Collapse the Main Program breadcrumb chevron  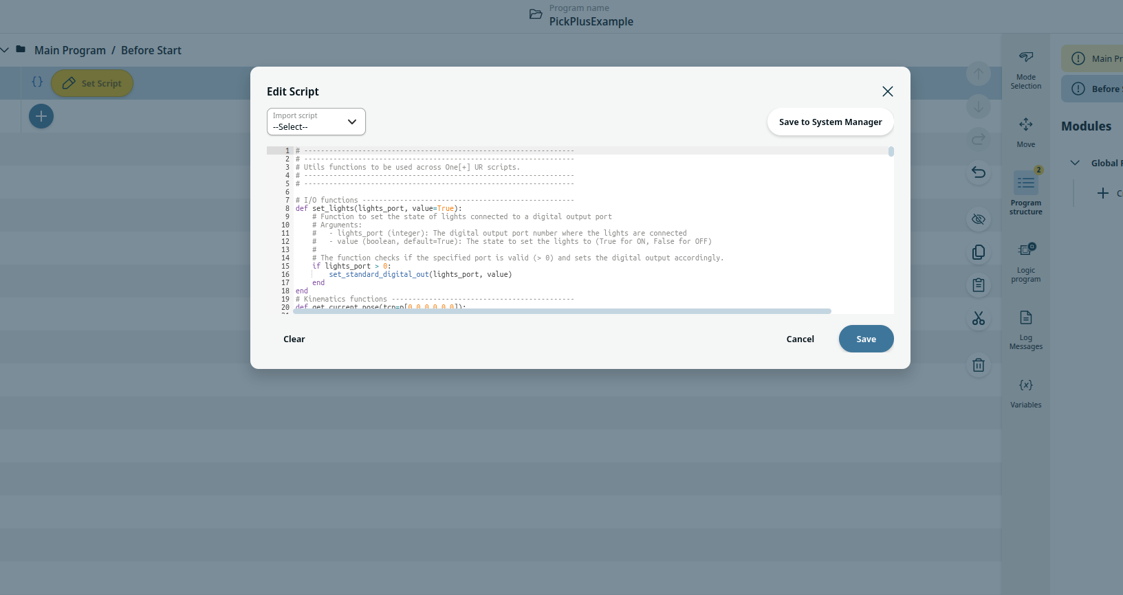[x=5, y=50]
